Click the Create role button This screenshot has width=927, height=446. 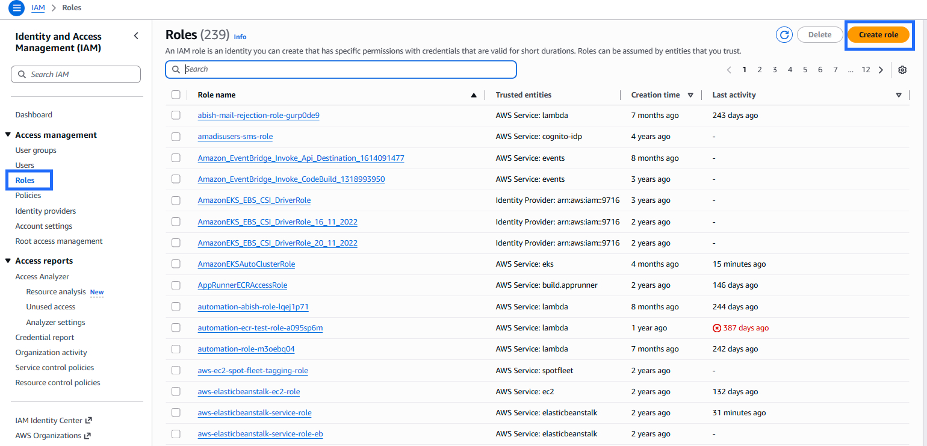[x=878, y=35]
